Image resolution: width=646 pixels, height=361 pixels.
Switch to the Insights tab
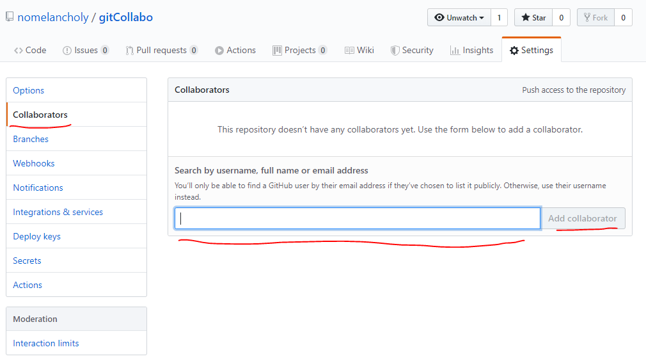click(472, 51)
